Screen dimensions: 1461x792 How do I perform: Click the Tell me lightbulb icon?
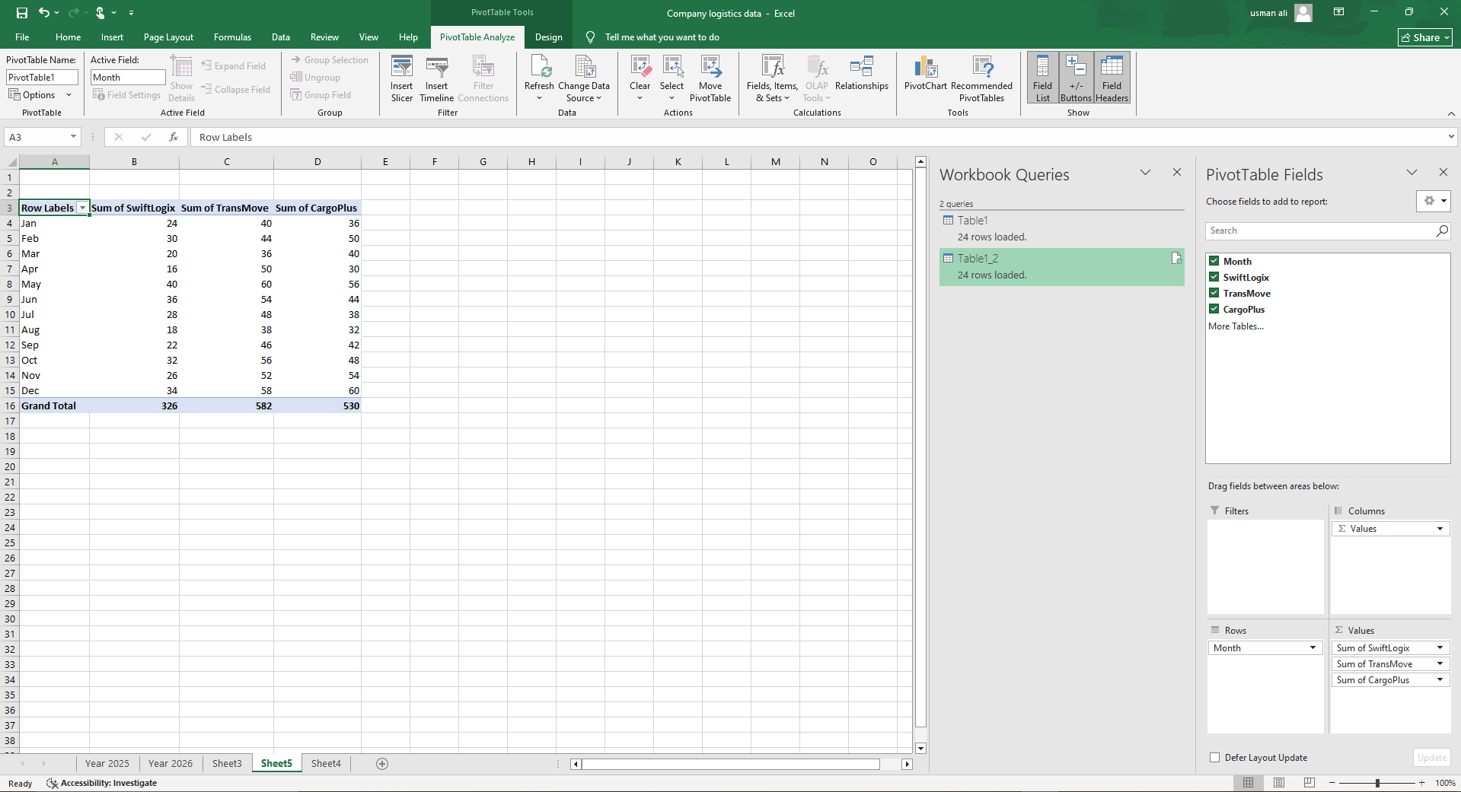590,37
